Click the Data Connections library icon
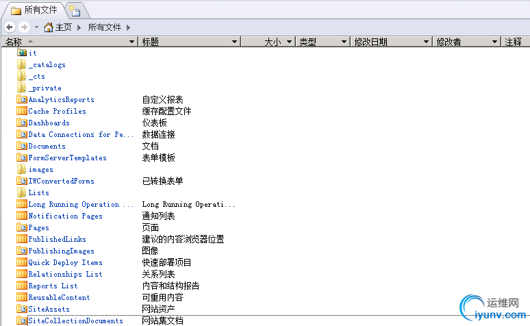530x326 pixels. tap(22, 134)
